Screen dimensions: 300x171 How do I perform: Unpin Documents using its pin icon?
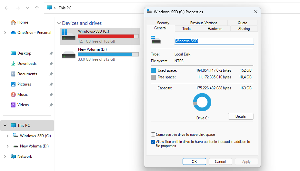(x=51, y=74)
